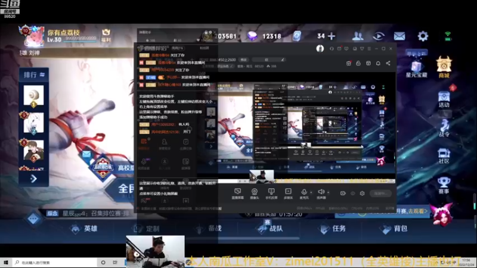Switch to the 英雄 heroes tab
The width and height of the screenshot is (477, 268).
pyautogui.click(x=84, y=228)
